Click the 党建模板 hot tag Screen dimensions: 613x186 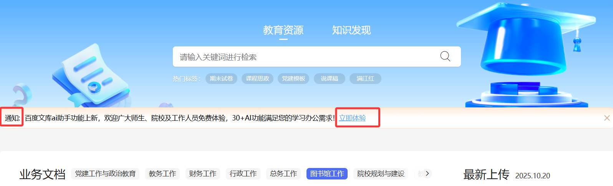(293, 79)
